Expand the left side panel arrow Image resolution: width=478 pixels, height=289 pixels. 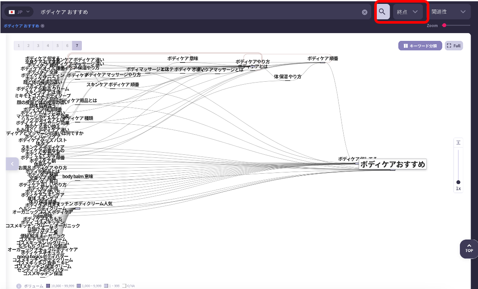[x=12, y=164]
